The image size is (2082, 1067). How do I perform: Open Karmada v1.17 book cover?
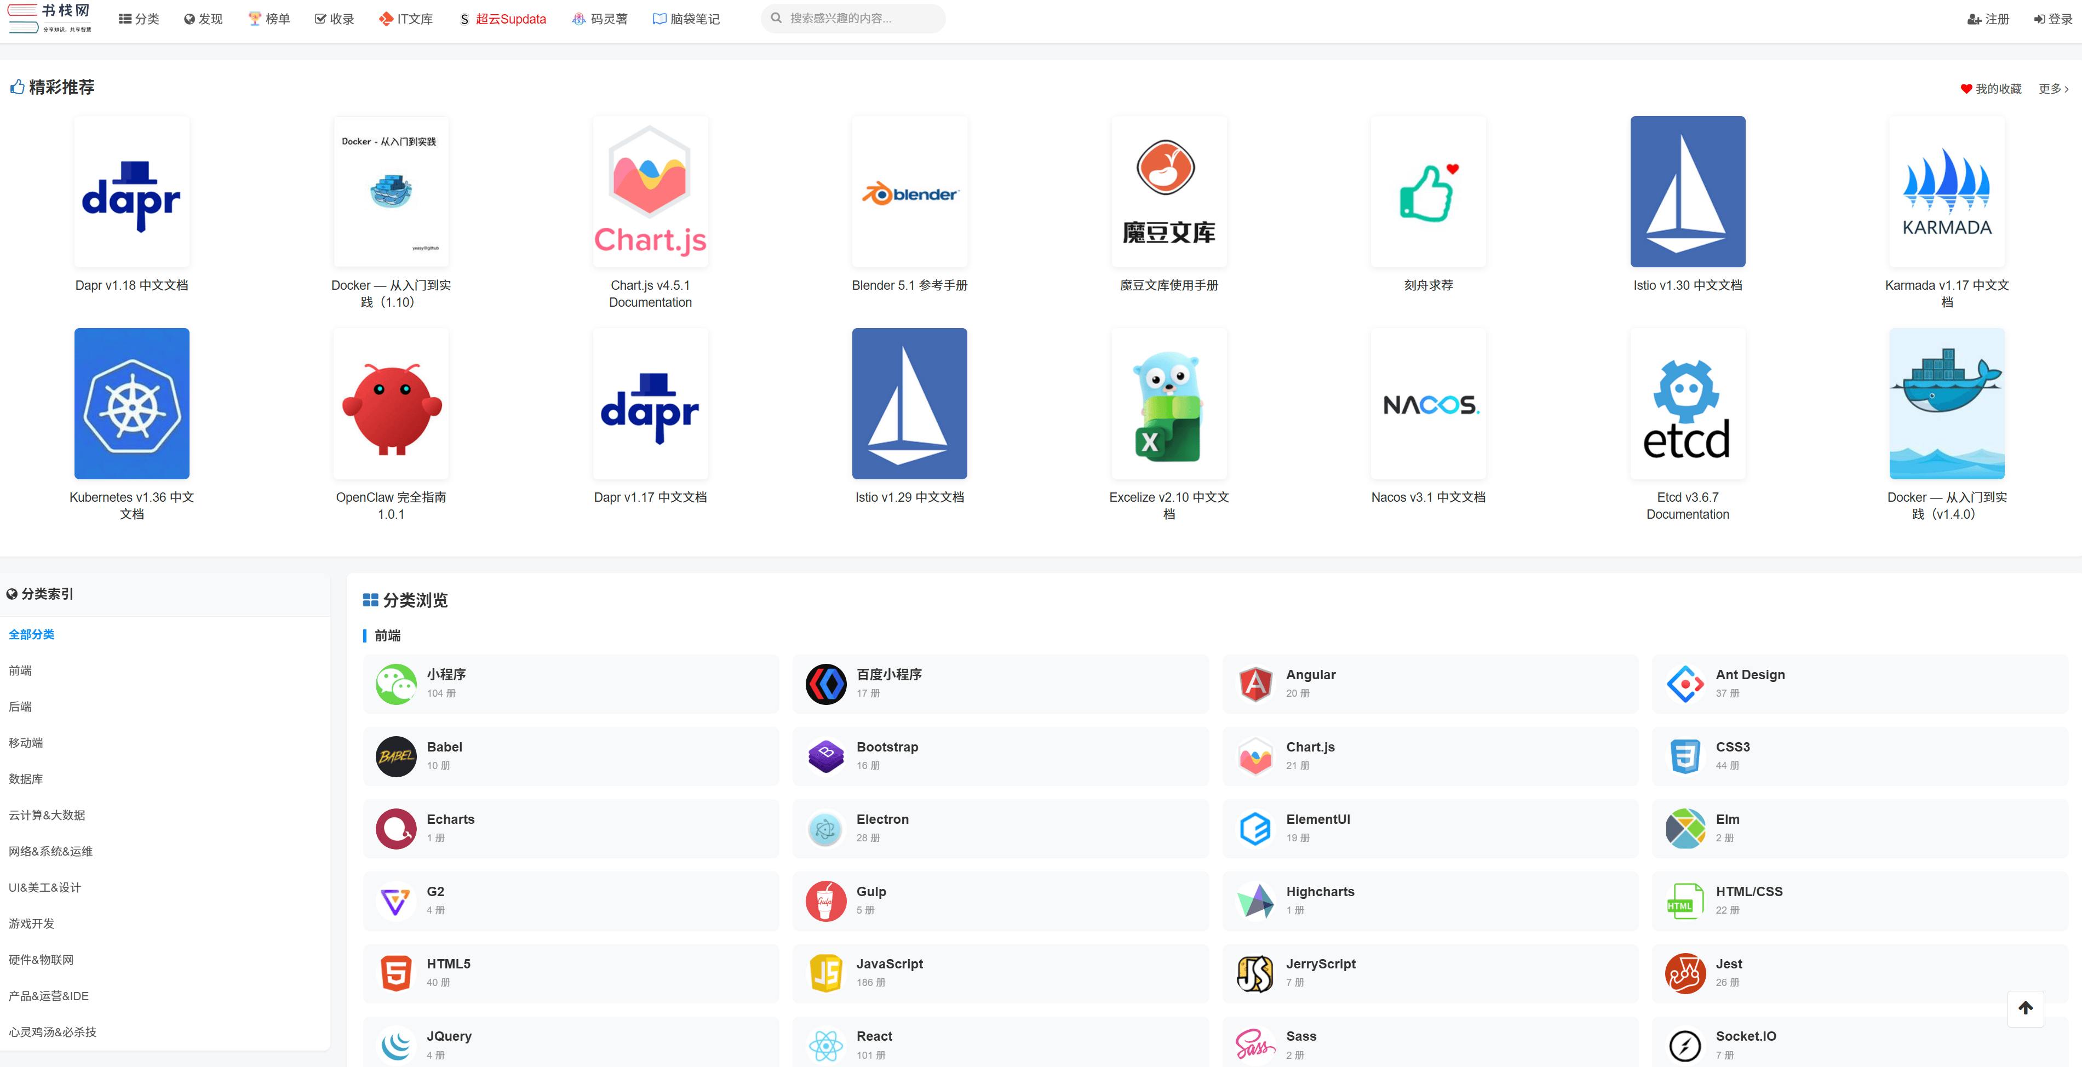pyautogui.click(x=1947, y=192)
